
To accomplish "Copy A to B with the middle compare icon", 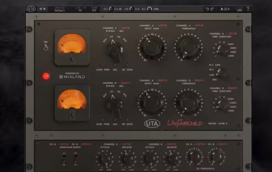I will click(x=225, y=9).
